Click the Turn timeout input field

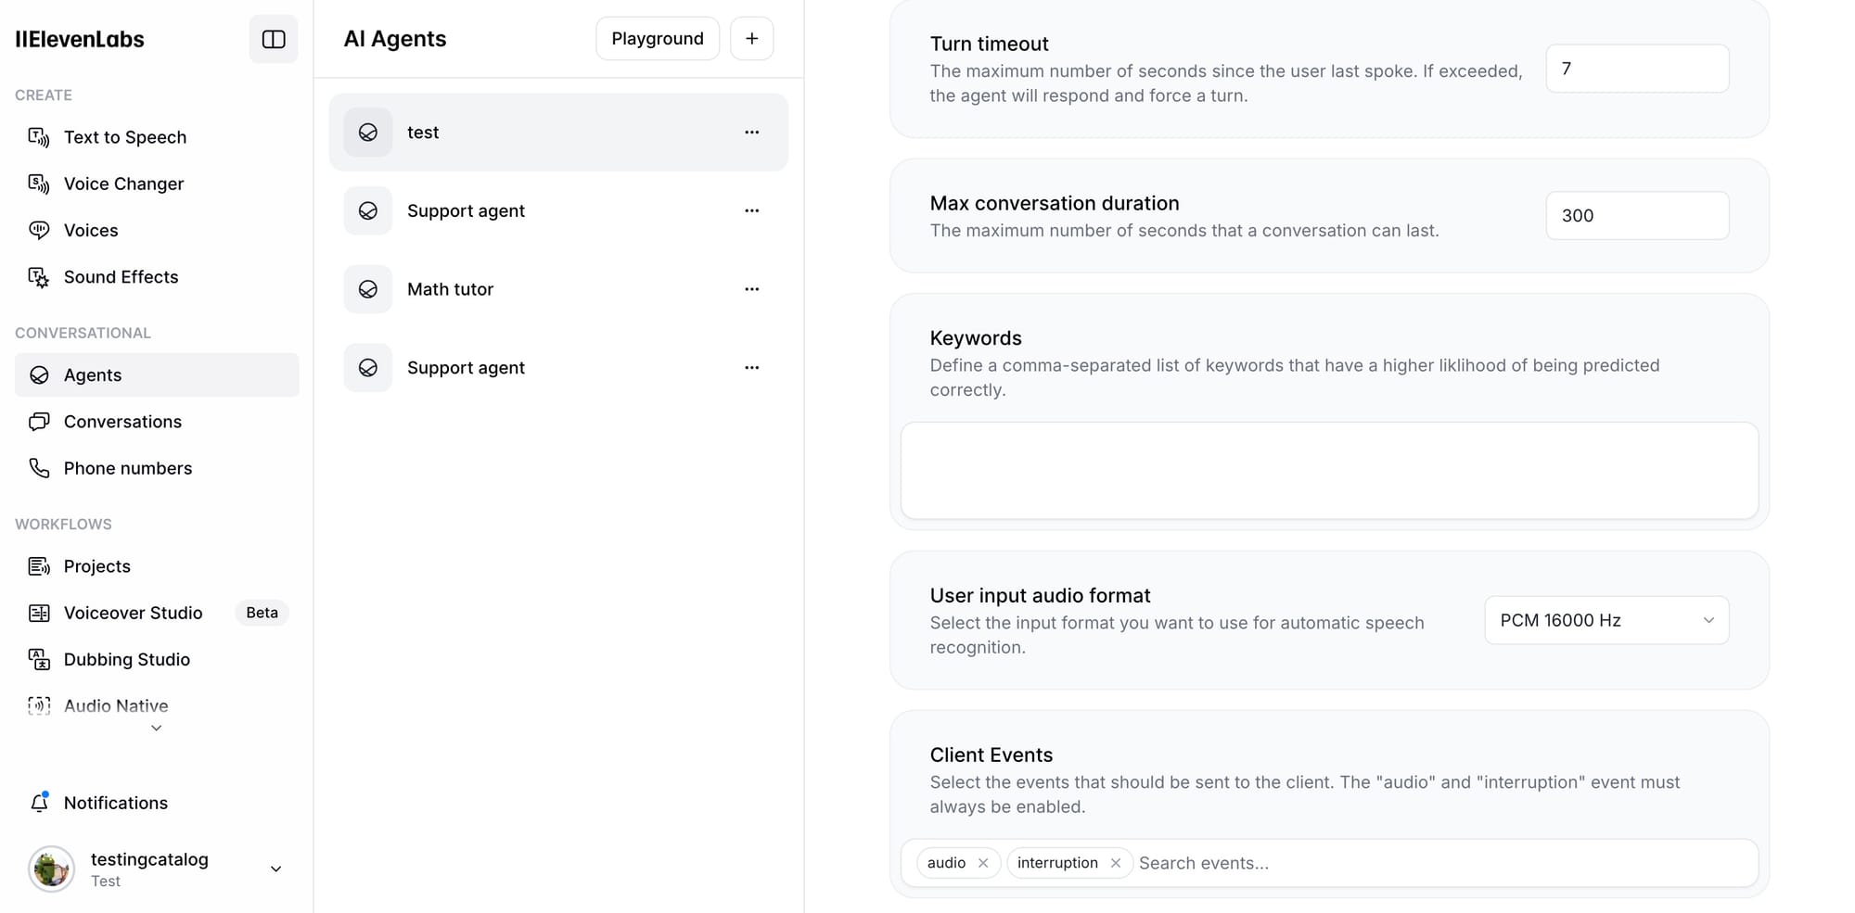click(1636, 69)
